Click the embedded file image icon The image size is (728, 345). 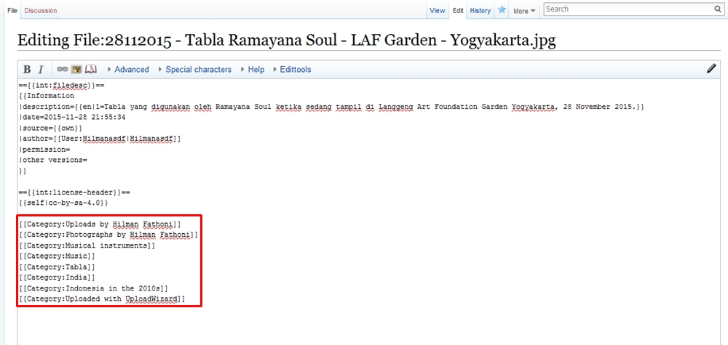[x=76, y=70]
